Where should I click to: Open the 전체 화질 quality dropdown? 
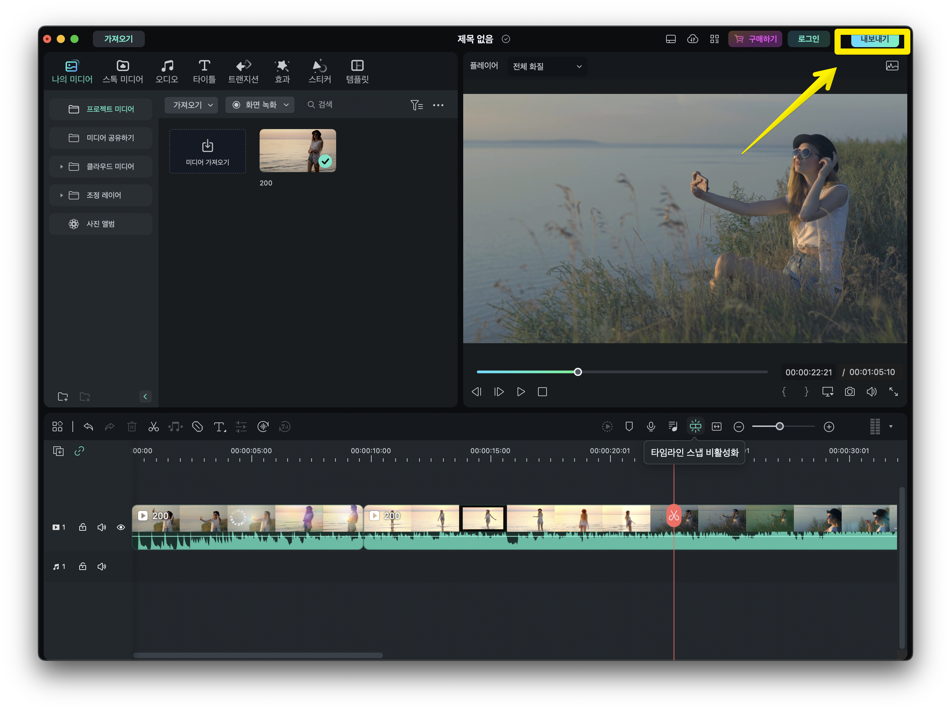547,67
